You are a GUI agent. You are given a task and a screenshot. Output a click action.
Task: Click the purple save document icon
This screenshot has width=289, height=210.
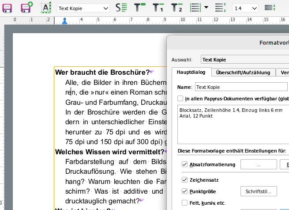coord(8,8)
